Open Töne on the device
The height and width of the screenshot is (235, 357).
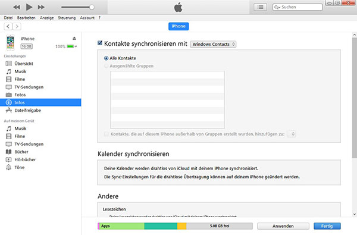pos(40,167)
